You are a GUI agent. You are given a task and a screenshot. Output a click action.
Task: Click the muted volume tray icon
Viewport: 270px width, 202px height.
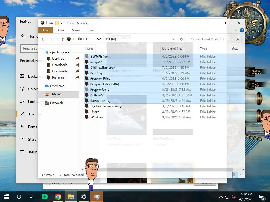tap(234, 197)
